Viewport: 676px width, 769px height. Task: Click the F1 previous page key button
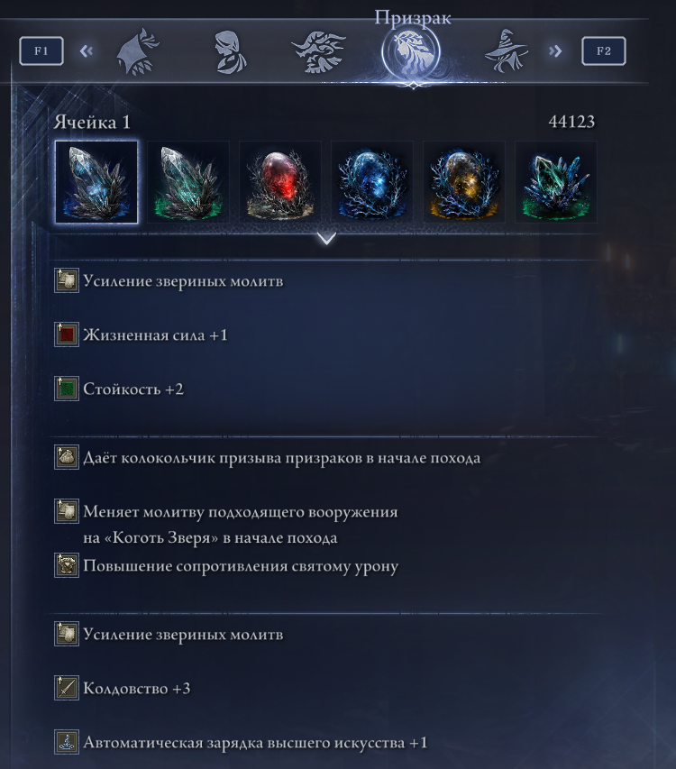[x=41, y=50]
